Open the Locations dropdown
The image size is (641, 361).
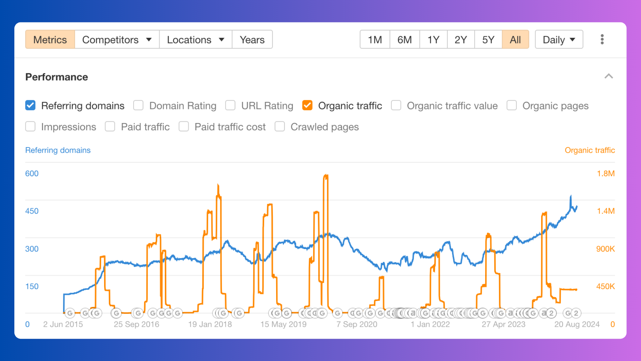(196, 39)
